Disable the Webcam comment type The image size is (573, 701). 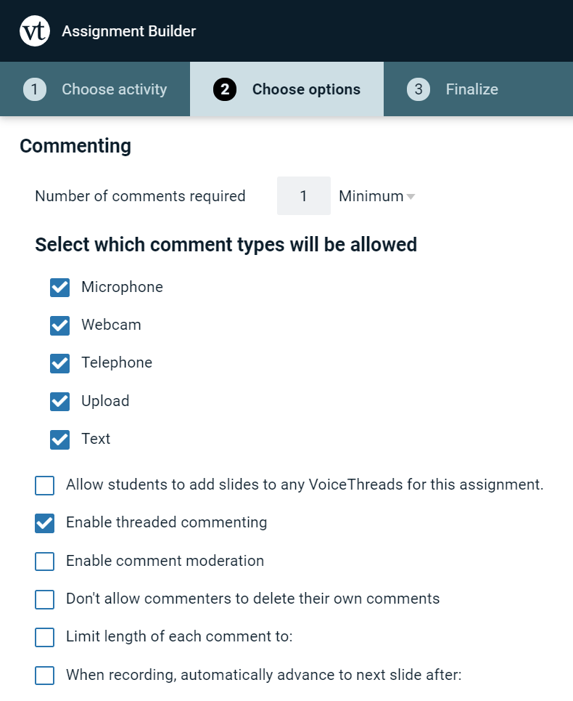pyautogui.click(x=59, y=325)
